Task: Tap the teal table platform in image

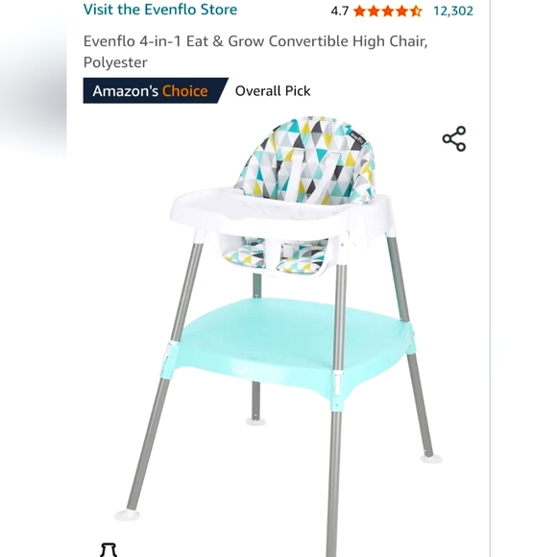Action: click(289, 343)
